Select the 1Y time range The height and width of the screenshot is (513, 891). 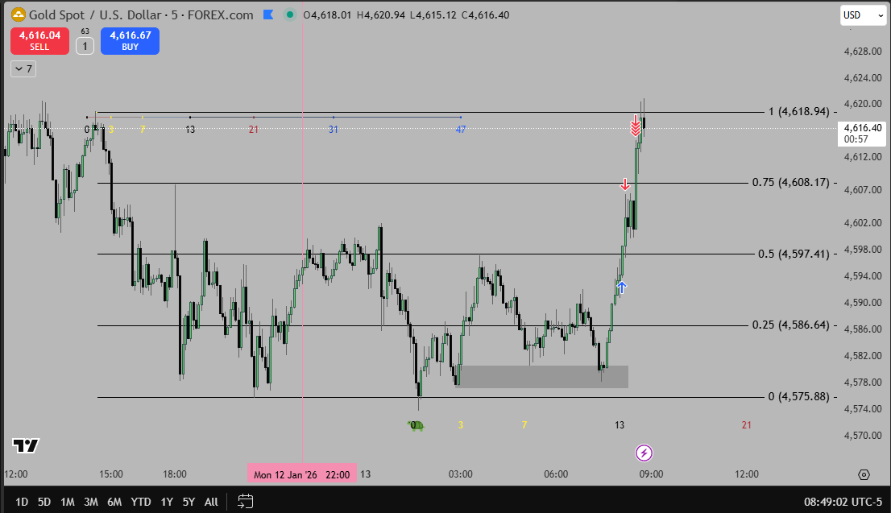(167, 502)
